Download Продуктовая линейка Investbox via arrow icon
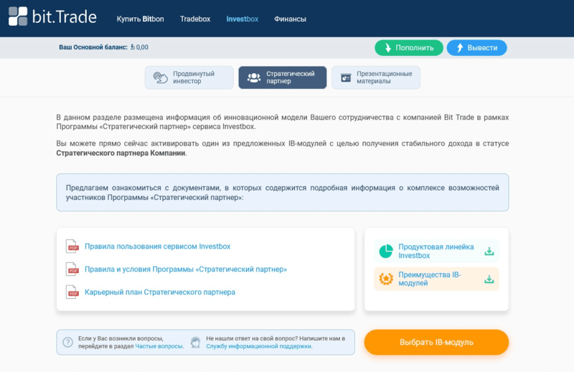574x372 pixels. [489, 252]
